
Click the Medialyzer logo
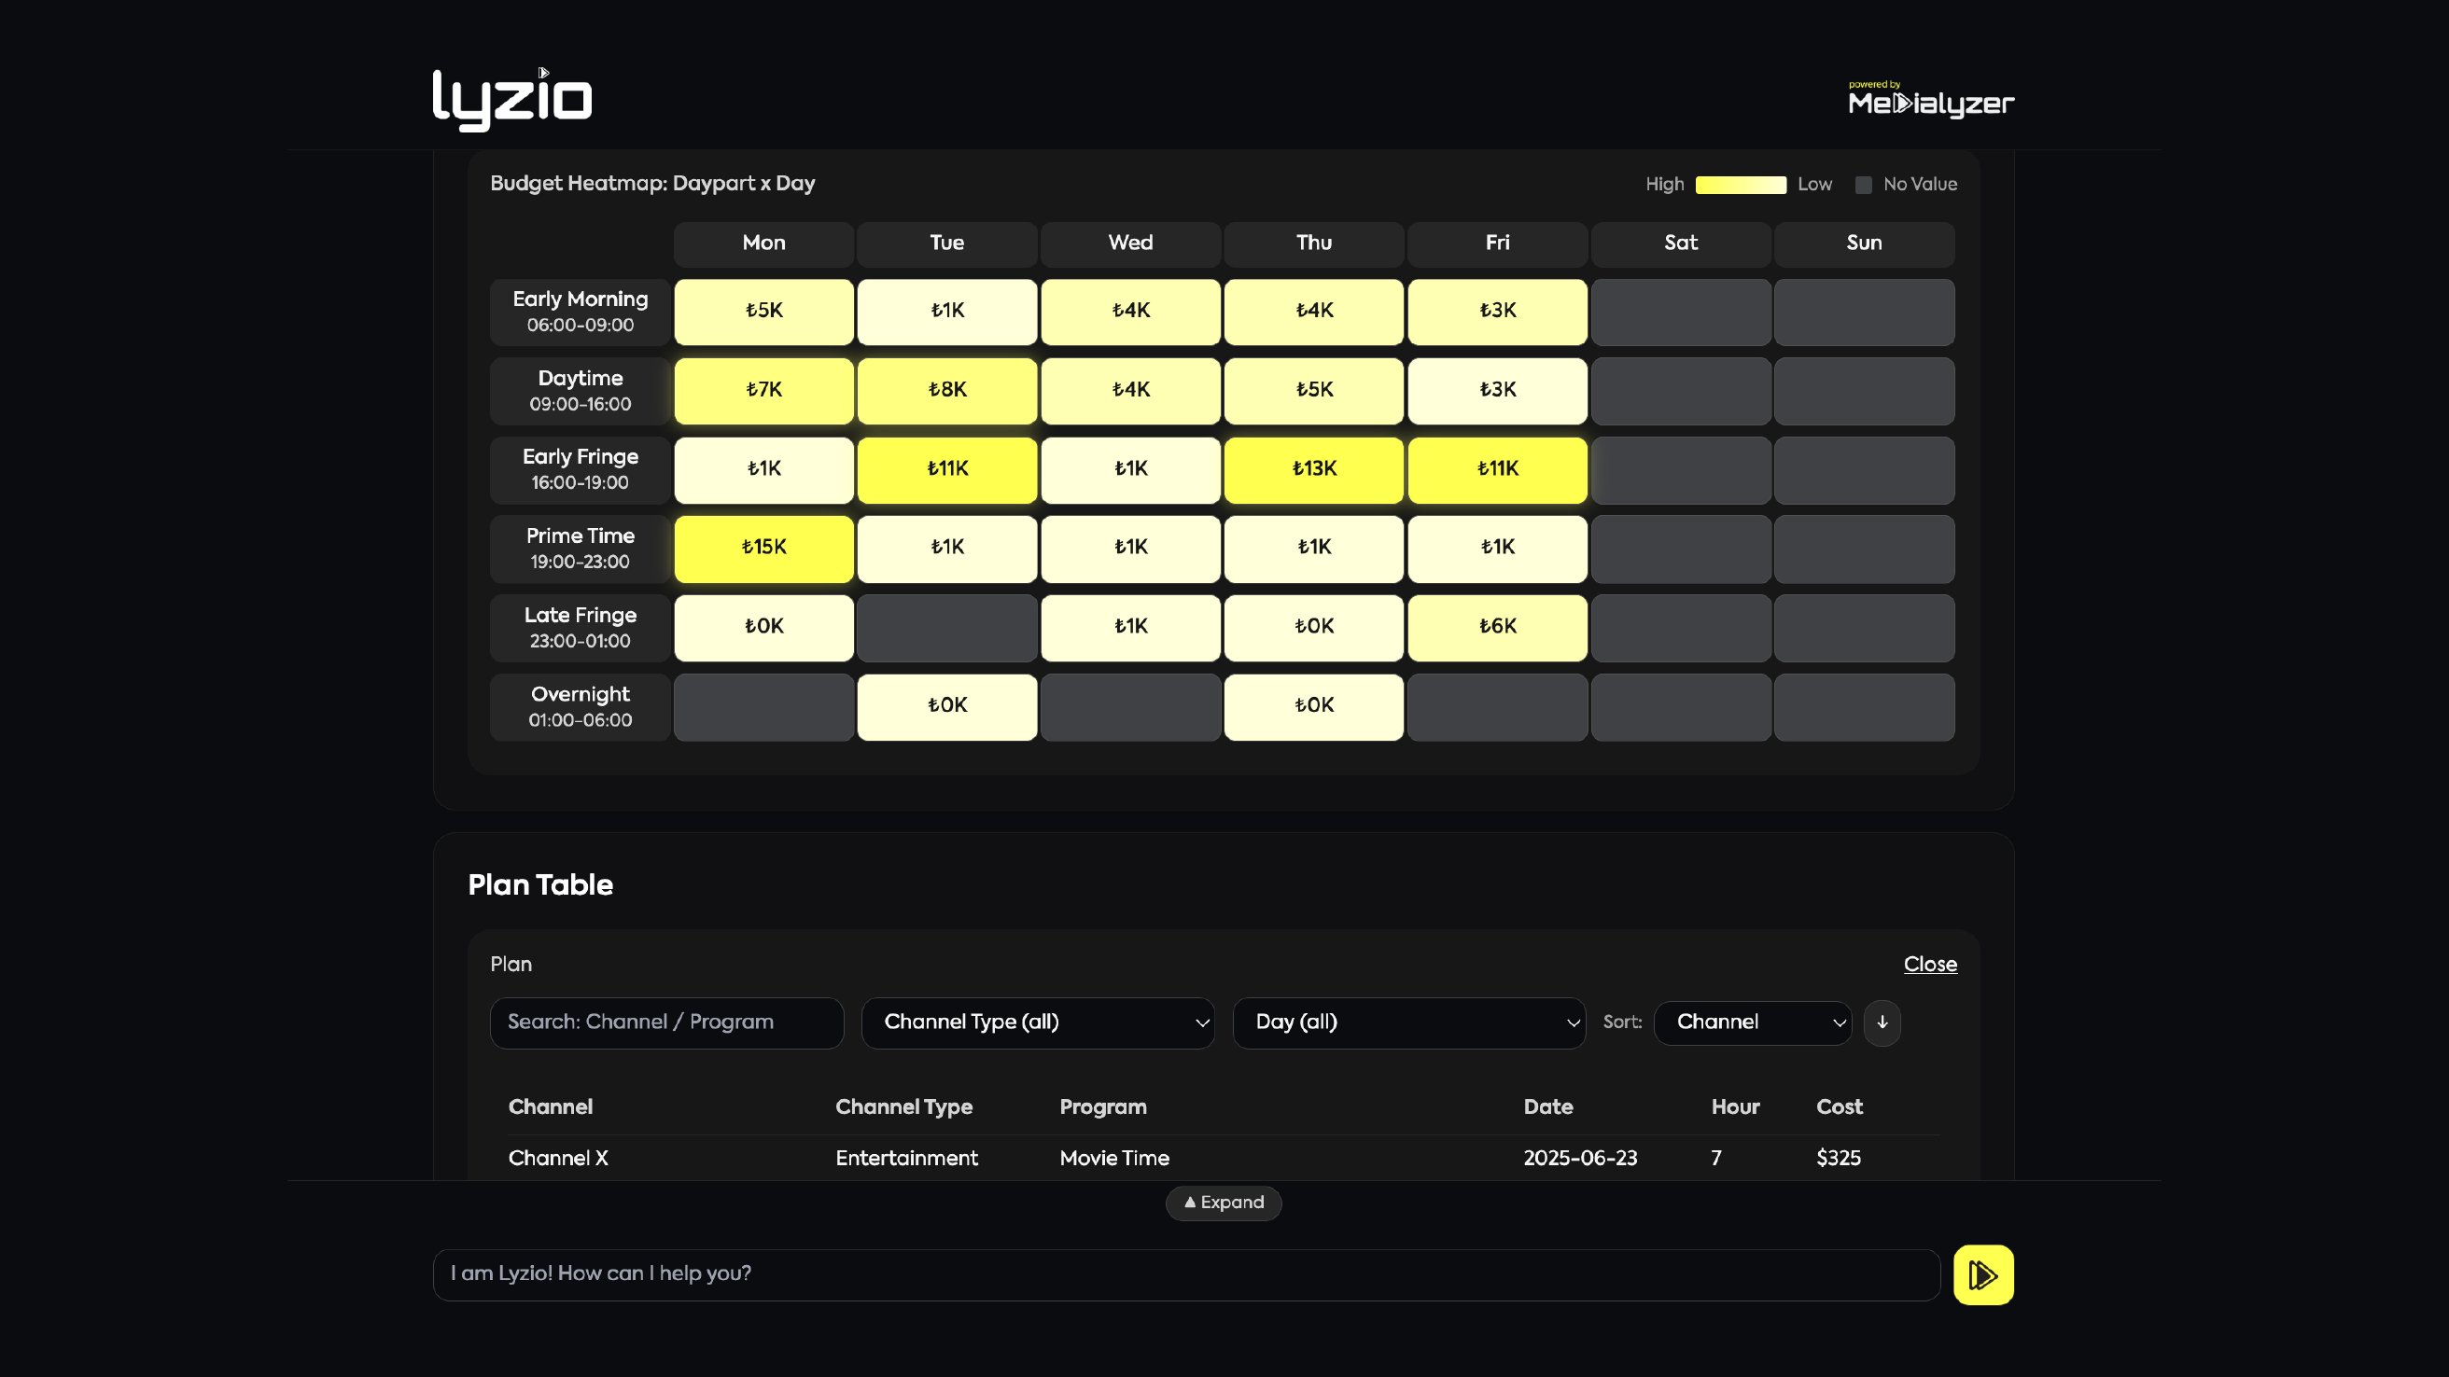1930,100
